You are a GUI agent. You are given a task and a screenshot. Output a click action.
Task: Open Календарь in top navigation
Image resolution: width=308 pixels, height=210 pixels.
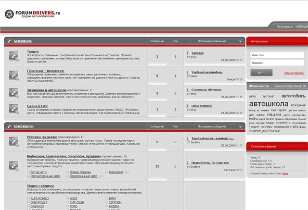coord(302,26)
